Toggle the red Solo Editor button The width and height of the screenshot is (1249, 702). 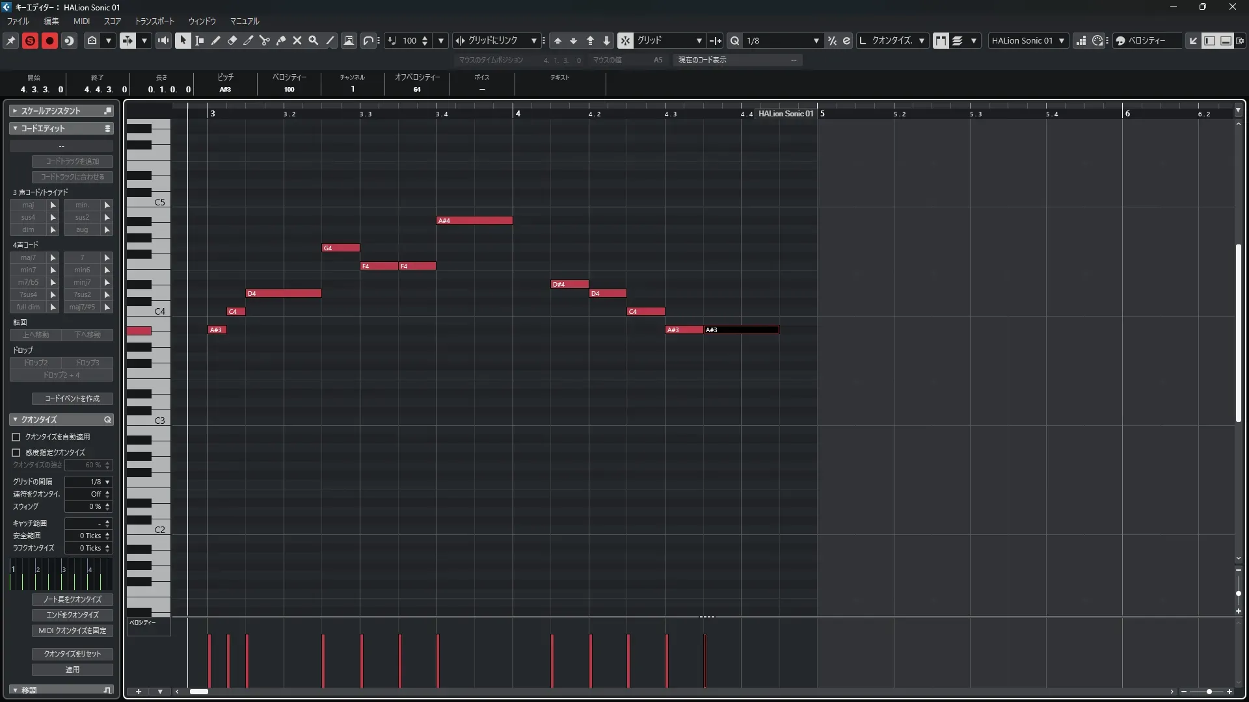pyautogui.click(x=30, y=40)
